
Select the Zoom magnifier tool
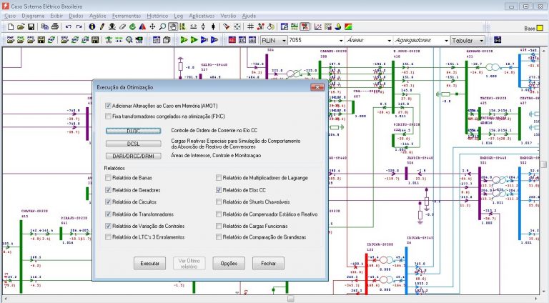tap(162, 27)
